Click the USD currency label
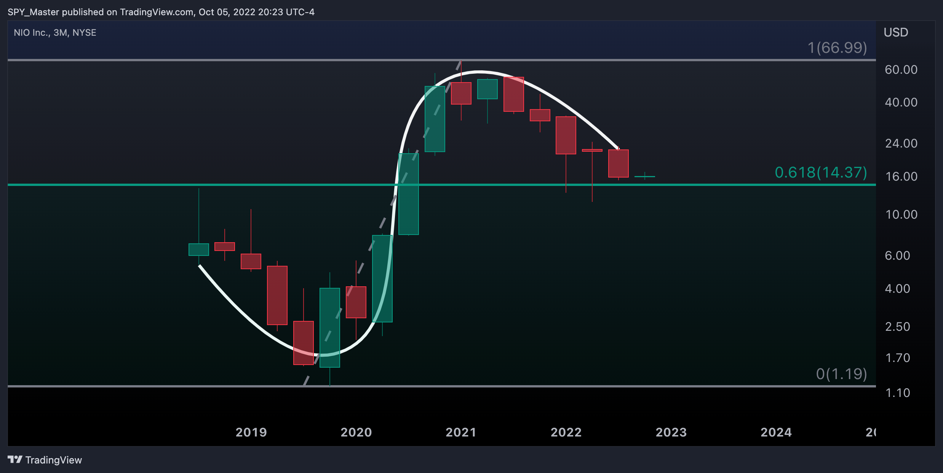Screen dimensions: 943x473 (896, 32)
